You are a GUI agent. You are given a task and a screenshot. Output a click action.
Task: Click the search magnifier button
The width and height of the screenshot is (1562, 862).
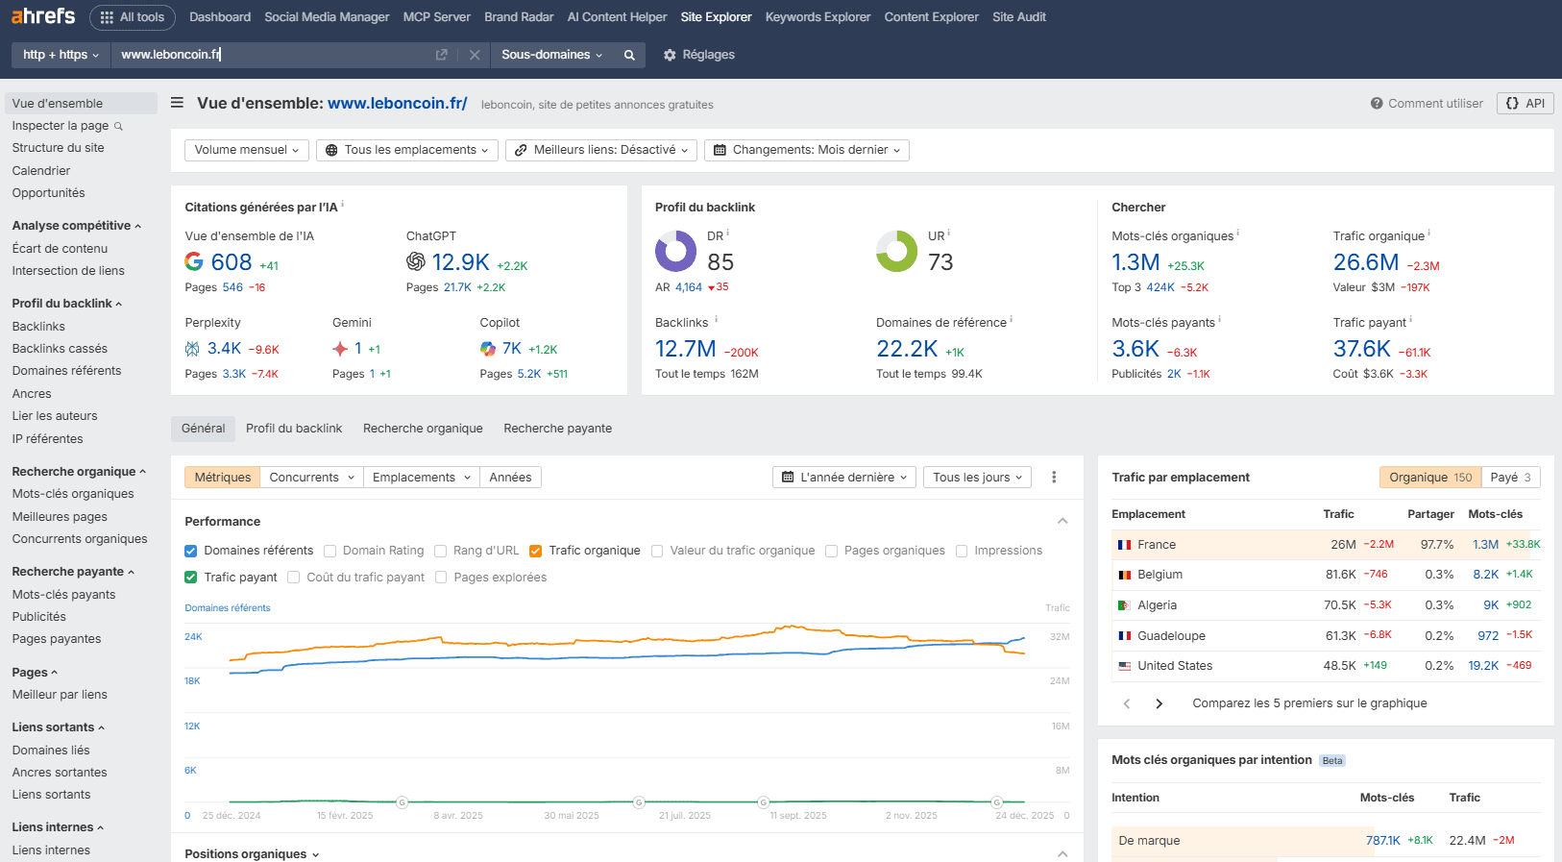[629, 55]
